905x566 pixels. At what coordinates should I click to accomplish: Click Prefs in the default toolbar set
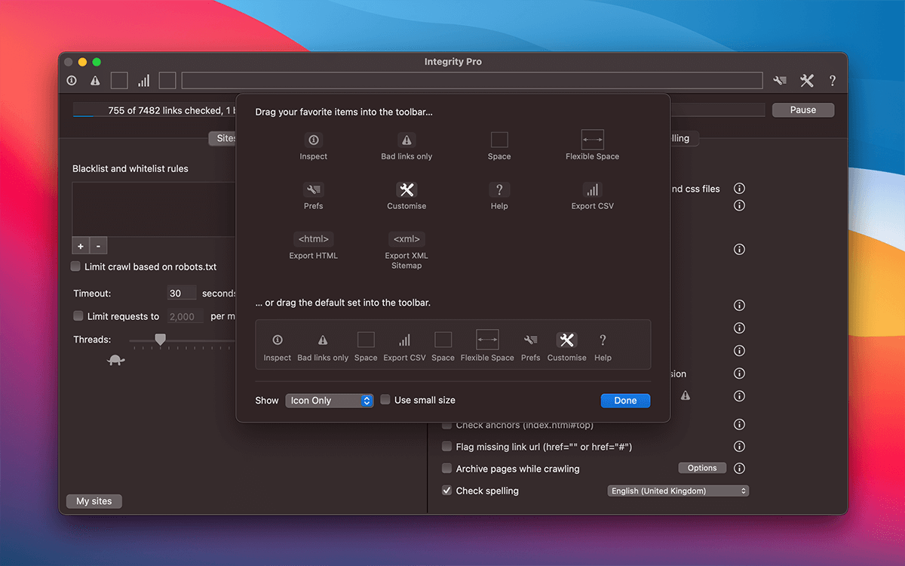pos(531,347)
